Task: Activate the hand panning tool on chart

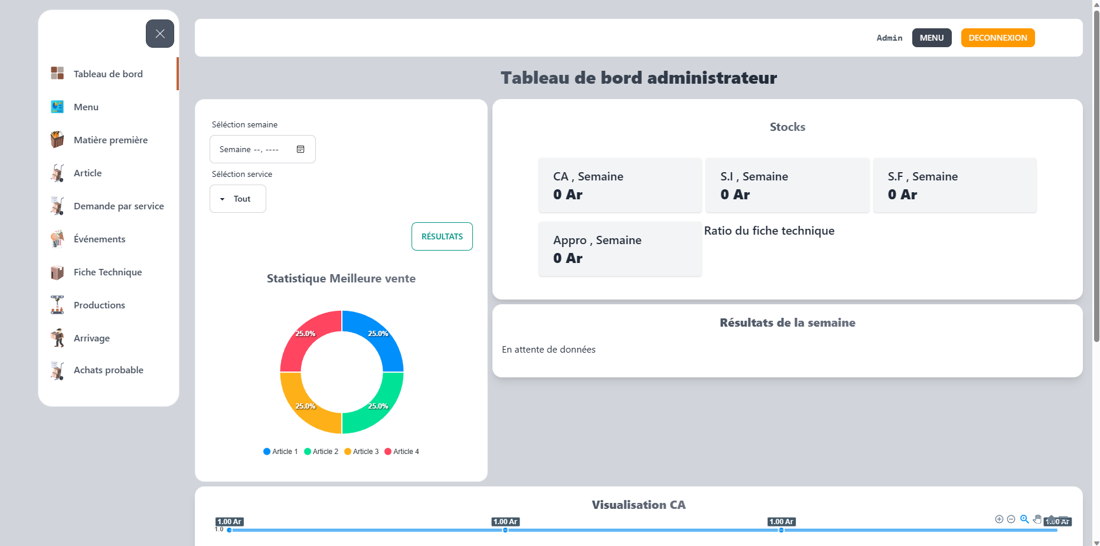Action: 1037,519
